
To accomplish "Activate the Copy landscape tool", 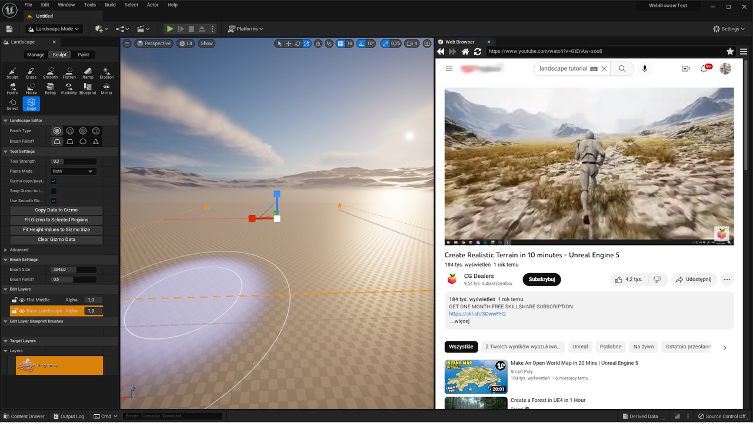I will 31,105.
